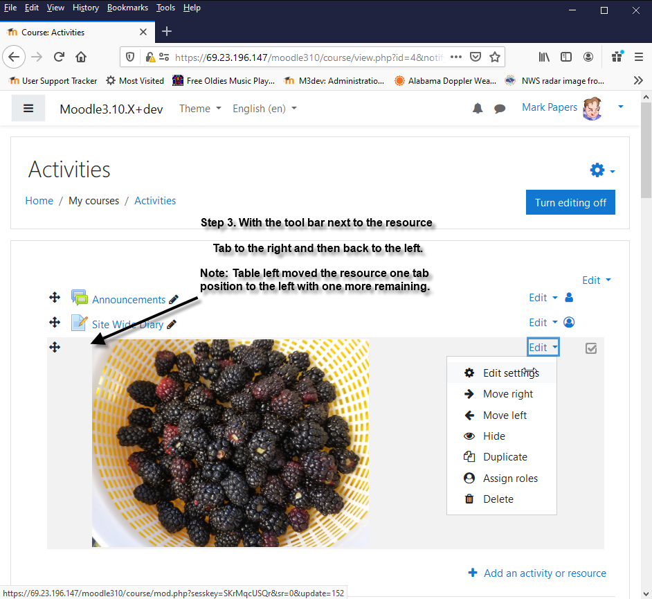Change group mode icon for Site Wide Diary
The height and width of the screenshot is (599, 652).
569,323
